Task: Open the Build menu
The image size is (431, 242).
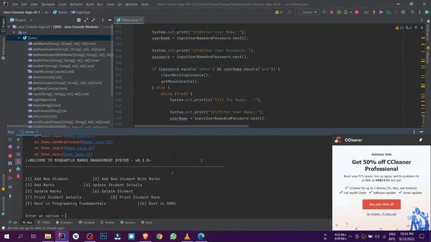Action: pos(90,4)
